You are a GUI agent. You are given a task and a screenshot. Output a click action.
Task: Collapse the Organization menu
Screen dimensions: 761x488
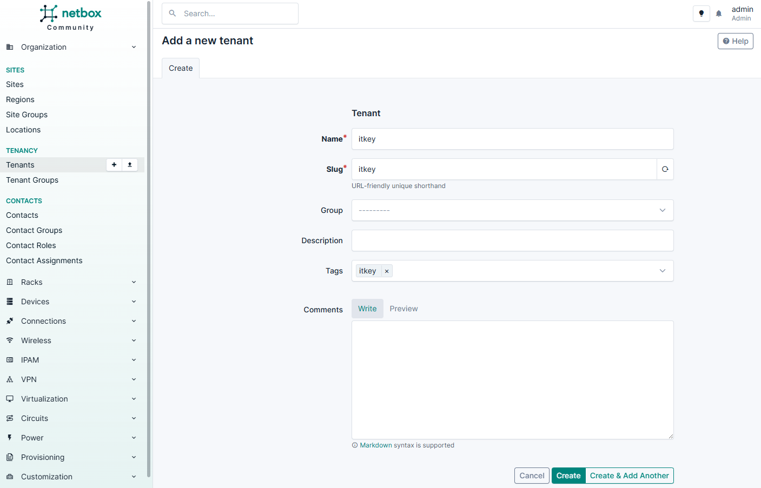pyautogui.click(x=71, y=47)
